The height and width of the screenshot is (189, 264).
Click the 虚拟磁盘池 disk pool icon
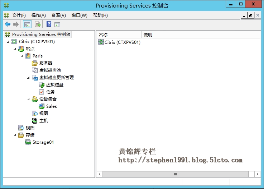[x=35, y=70]
